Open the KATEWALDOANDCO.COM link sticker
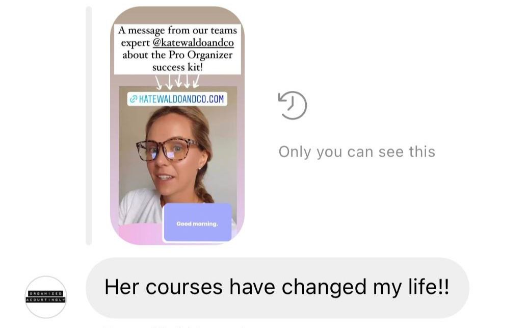Image resolution: width=528 pixels, height=328 pixels. (177, 99)
